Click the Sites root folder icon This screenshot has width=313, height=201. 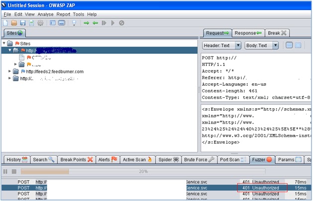10,43
